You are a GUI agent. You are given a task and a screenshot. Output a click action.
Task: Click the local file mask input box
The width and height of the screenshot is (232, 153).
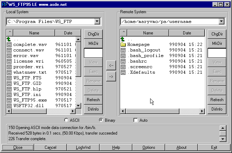click(x=93, y=53)
